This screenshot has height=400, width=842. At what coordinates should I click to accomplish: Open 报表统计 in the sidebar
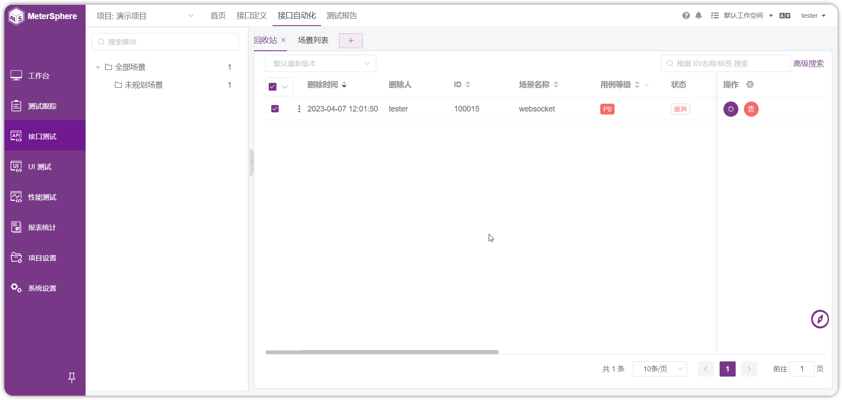coord(45,227)
